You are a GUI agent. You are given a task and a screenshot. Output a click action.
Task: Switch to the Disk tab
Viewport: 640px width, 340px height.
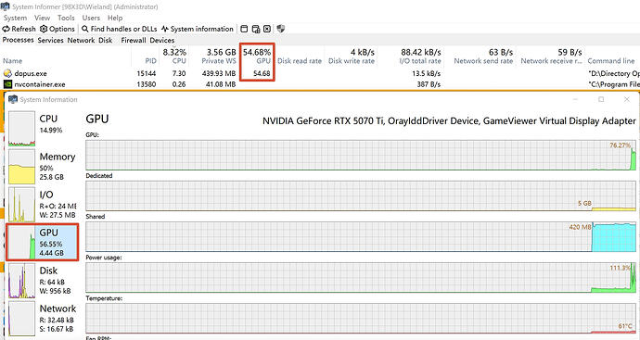pyautogui.click(x=106, y=41)
